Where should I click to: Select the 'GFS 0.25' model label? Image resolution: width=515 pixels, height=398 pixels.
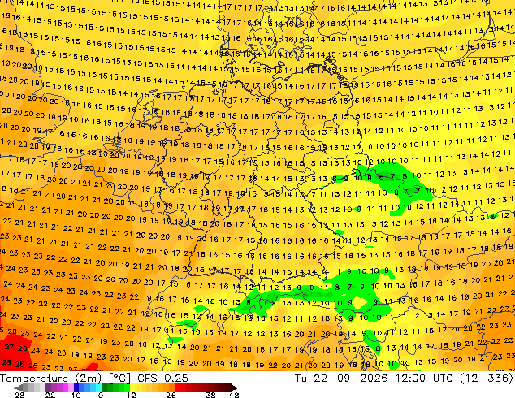click(x=162, y=379)
